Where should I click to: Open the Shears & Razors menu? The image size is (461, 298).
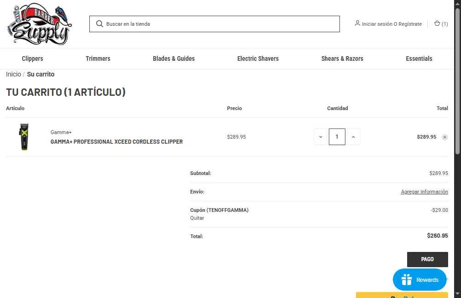pos(342,58)
